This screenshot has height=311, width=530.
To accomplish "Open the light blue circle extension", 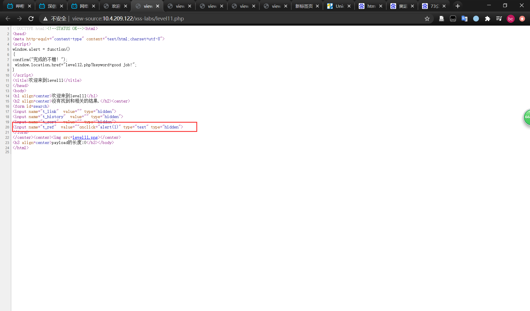I will pos(476,19).
